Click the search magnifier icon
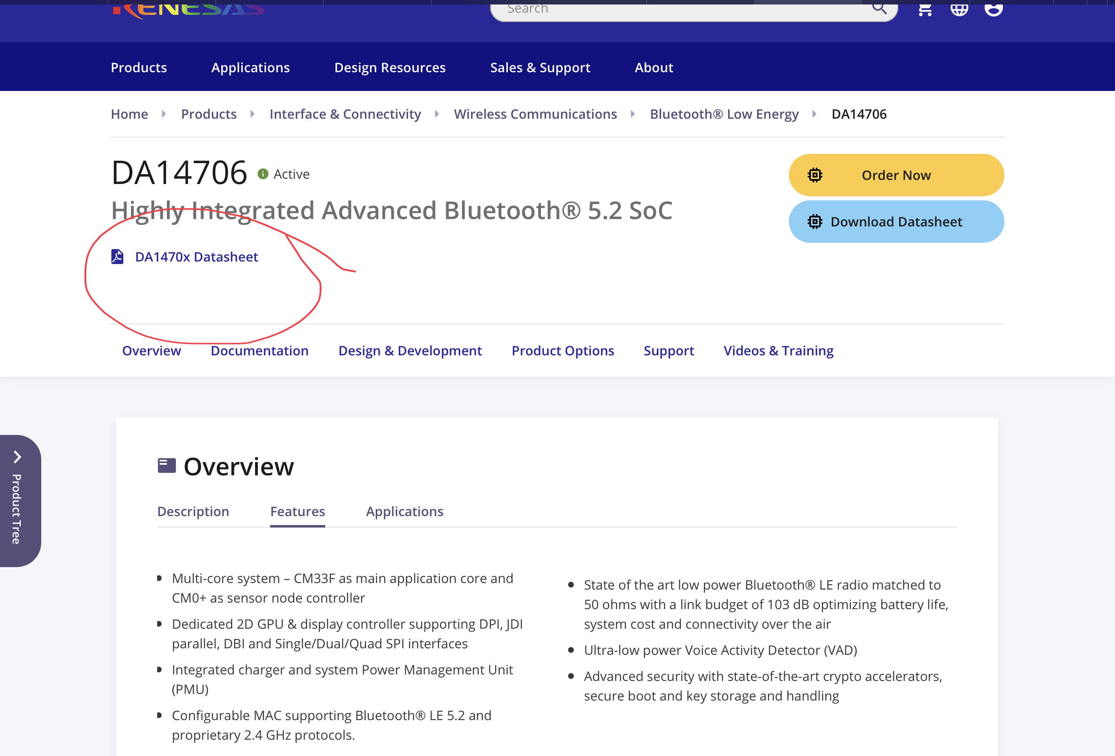Screen dimensions: 1115x756 (x=879, y=8)
